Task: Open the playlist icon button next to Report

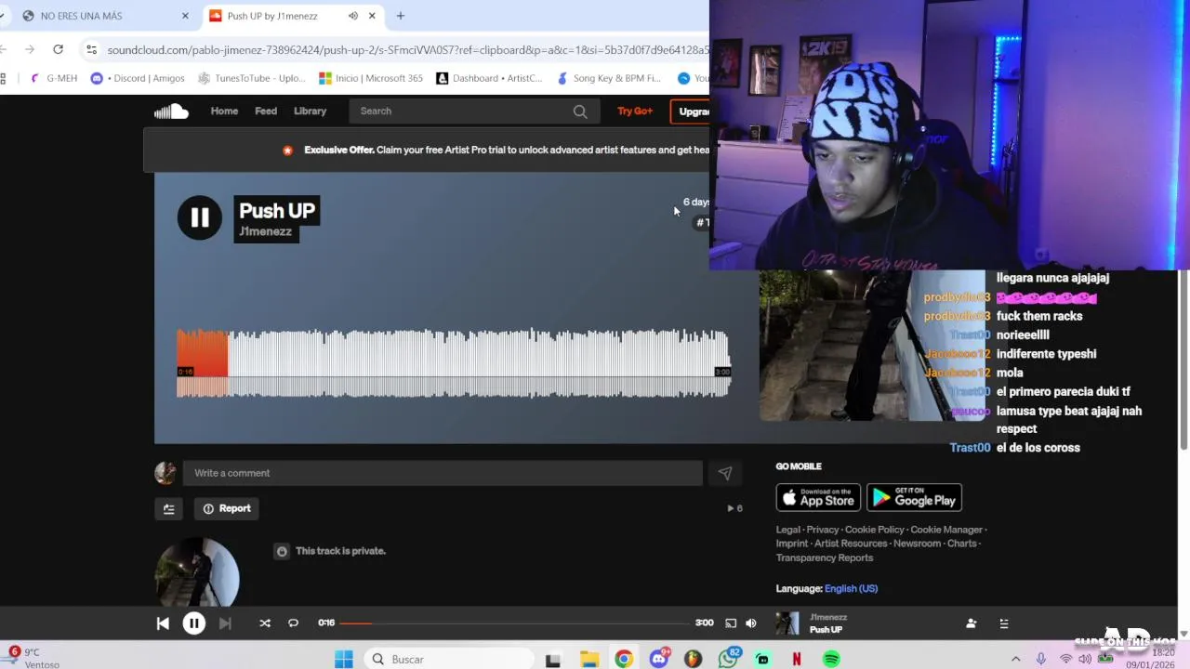Action: pos(168,508)
